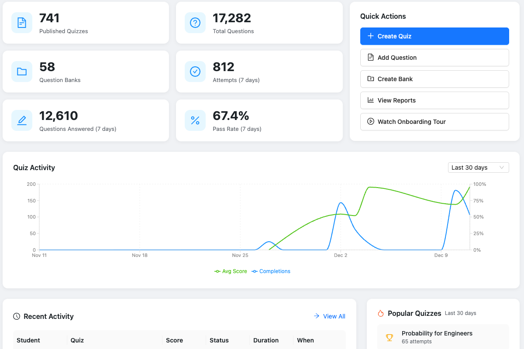Click the flame icon next to Popular Quizzes
The image size is (524, 349).
381,313
